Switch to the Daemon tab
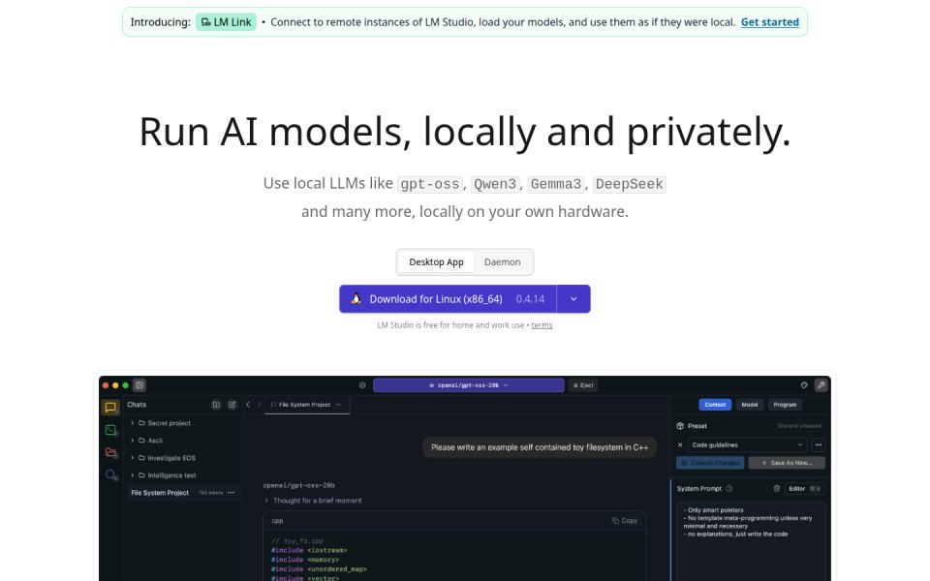 click(503, 262)
